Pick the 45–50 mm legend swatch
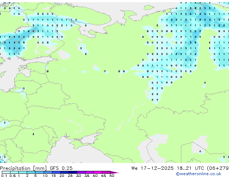 (x=106, y=172)
